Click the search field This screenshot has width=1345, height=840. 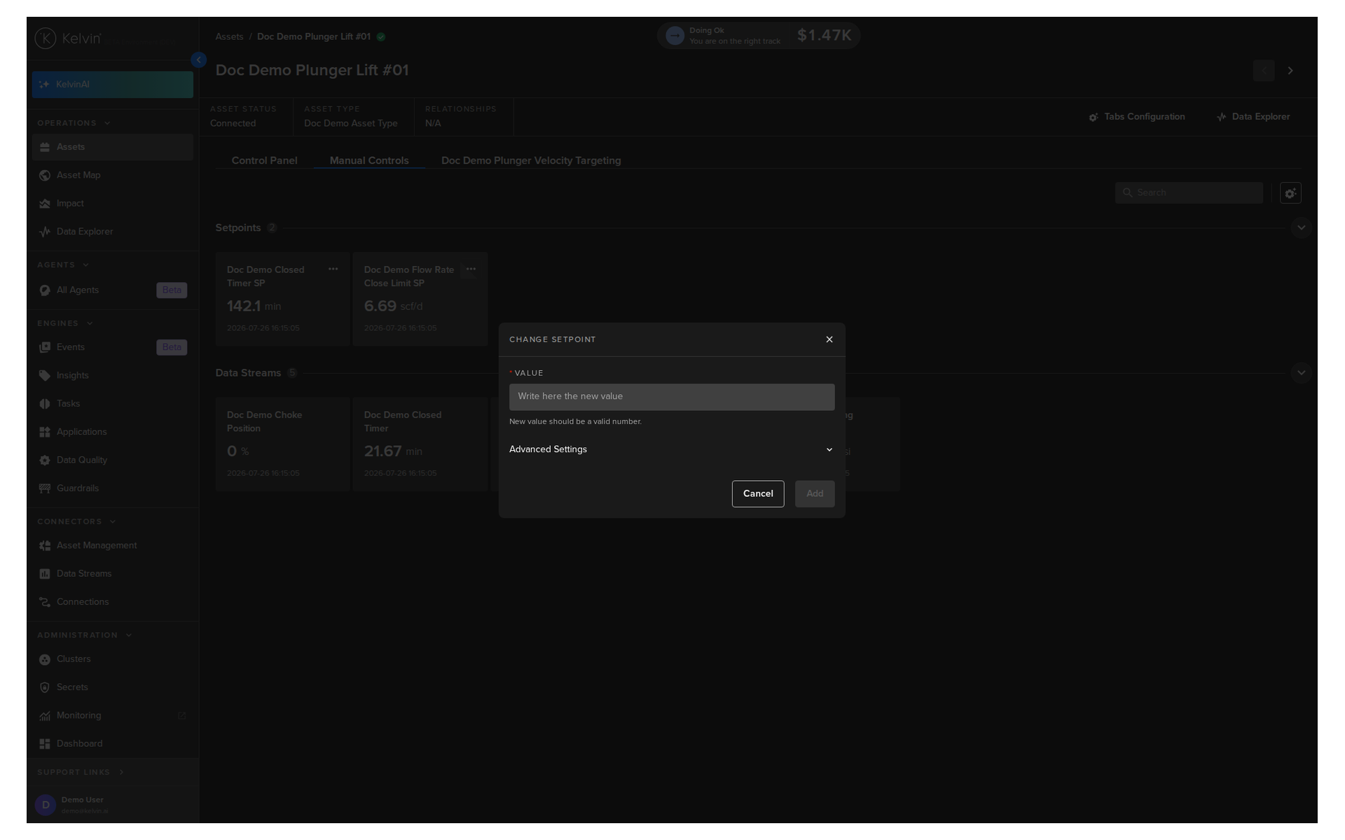click(1189, 193)
